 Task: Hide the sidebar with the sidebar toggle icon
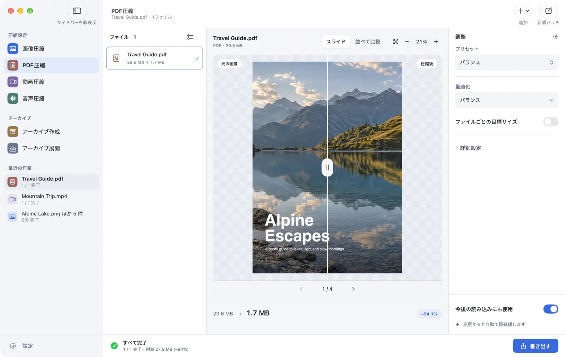click(x=77, y=11)
